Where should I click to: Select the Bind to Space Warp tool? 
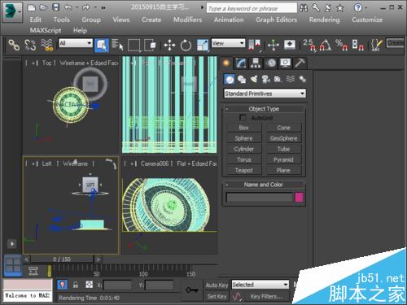coord(46,45)
